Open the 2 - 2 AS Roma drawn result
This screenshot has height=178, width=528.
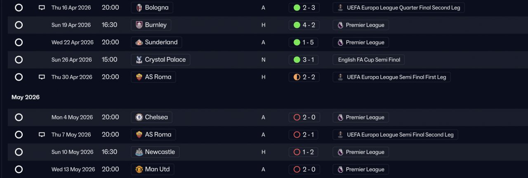304,77
